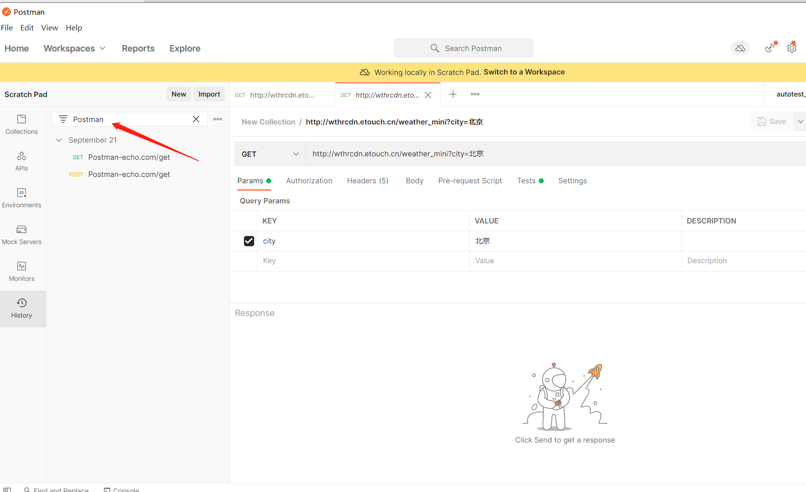Switch to the Body tab
Screen dimensions: 806x492
coord(415,181)
